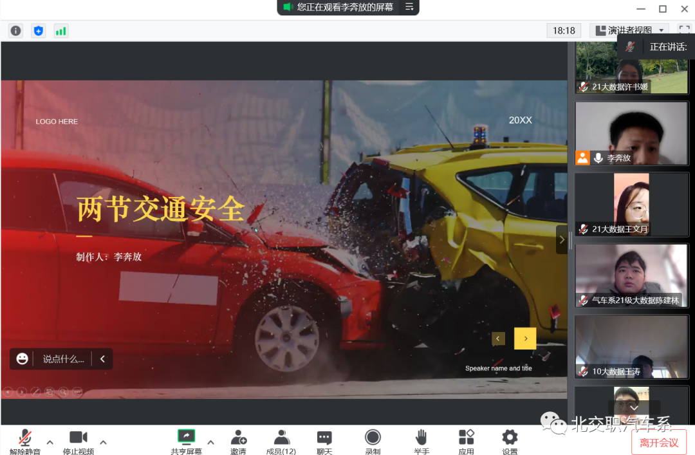
Task: Raise hand using the 举手 icon
Action: coord(422,441)
